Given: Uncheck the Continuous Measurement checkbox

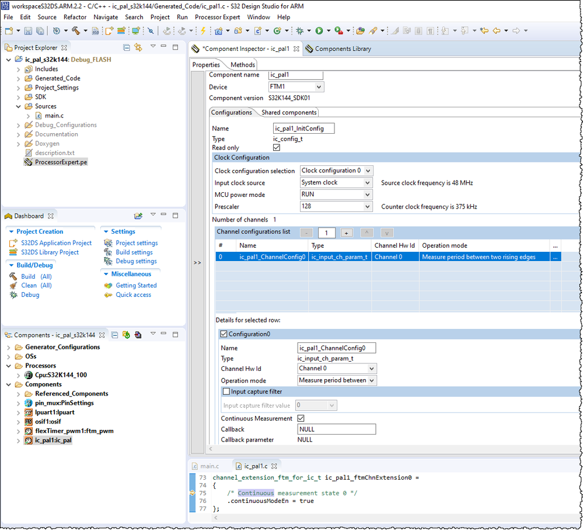Looking at the screenshot, I should tap(301, 419).
